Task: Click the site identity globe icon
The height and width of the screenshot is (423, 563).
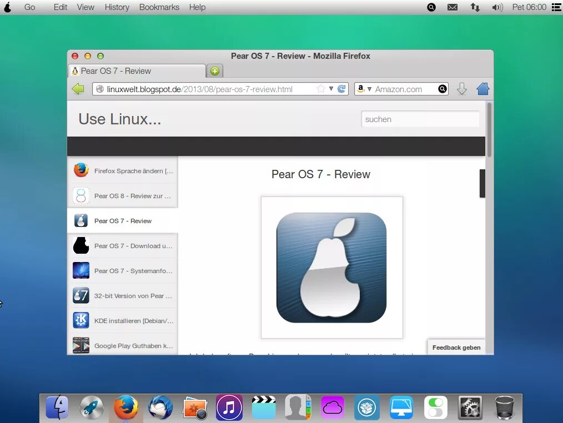Action: click(x=100, y=89)
